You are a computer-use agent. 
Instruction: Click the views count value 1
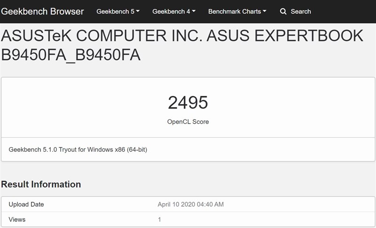point(159,220)
